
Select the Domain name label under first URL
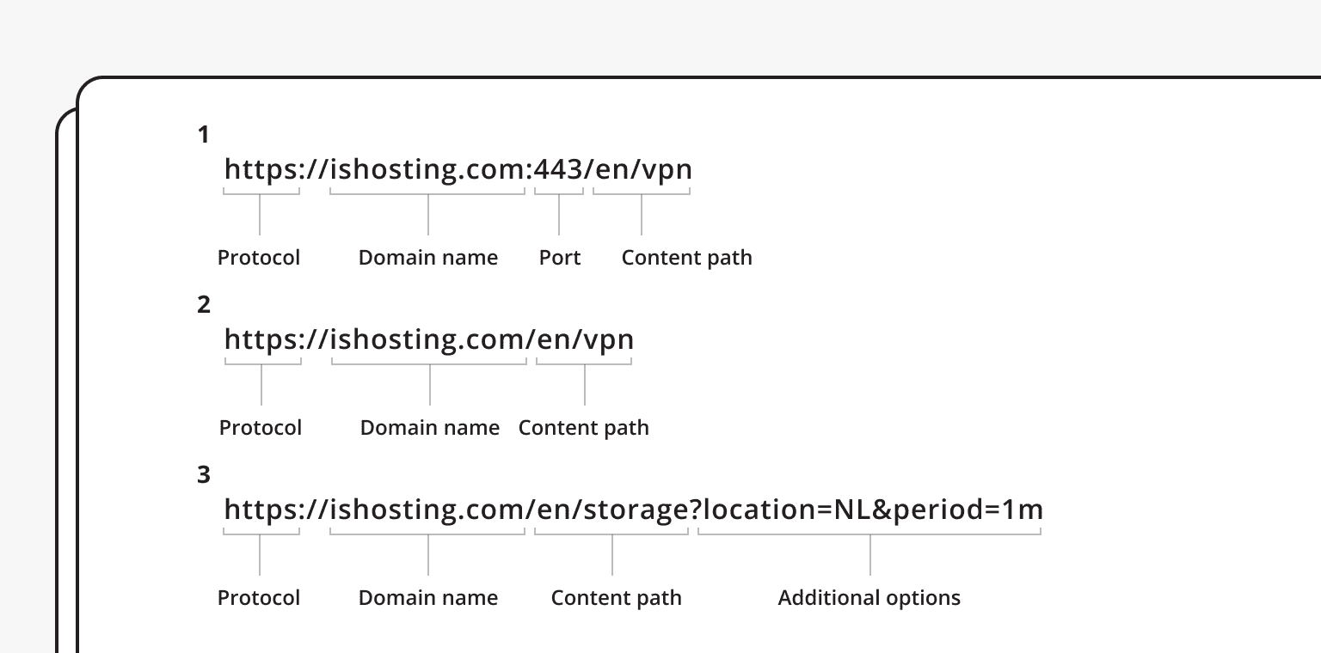pos(428,258)
